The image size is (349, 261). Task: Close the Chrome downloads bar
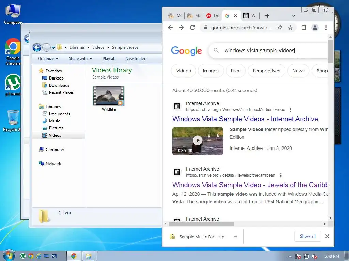(x=327, y=236)
